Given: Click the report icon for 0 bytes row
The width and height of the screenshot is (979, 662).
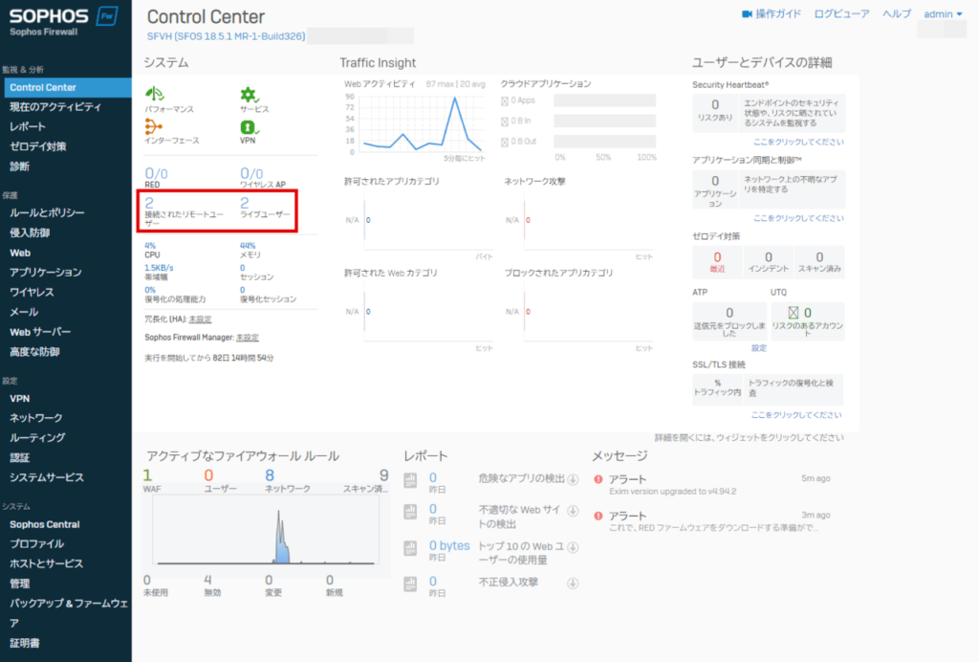Looking at the screenshot, I should 410,548.
